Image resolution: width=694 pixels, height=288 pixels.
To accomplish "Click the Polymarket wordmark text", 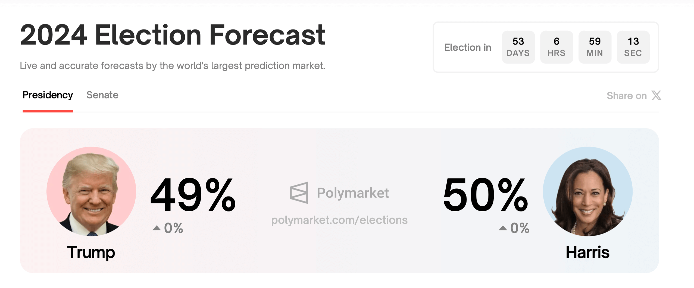I will coord(353,193).
